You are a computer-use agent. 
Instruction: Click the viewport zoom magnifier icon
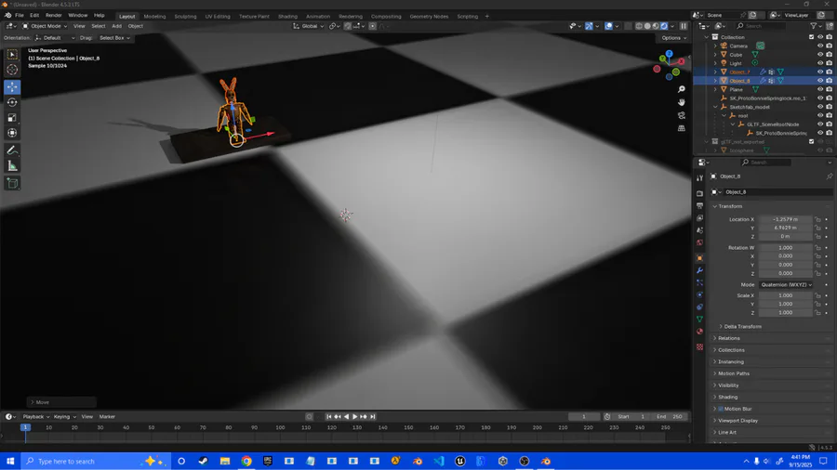click(x=681, y=89)
